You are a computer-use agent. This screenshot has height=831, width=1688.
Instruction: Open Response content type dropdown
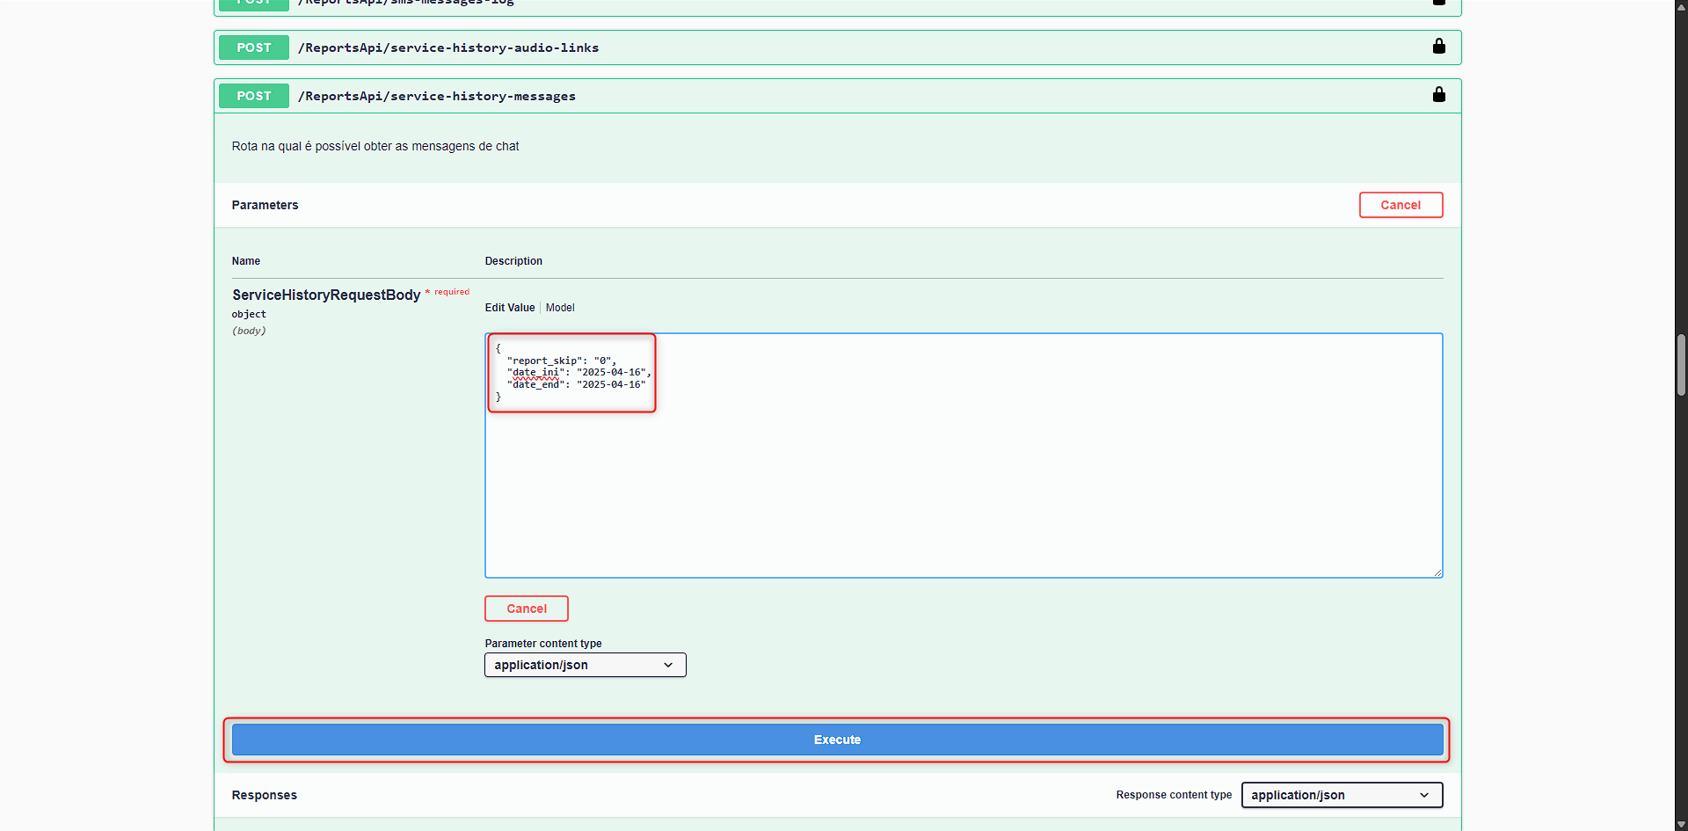click(x=1341, y=795)
